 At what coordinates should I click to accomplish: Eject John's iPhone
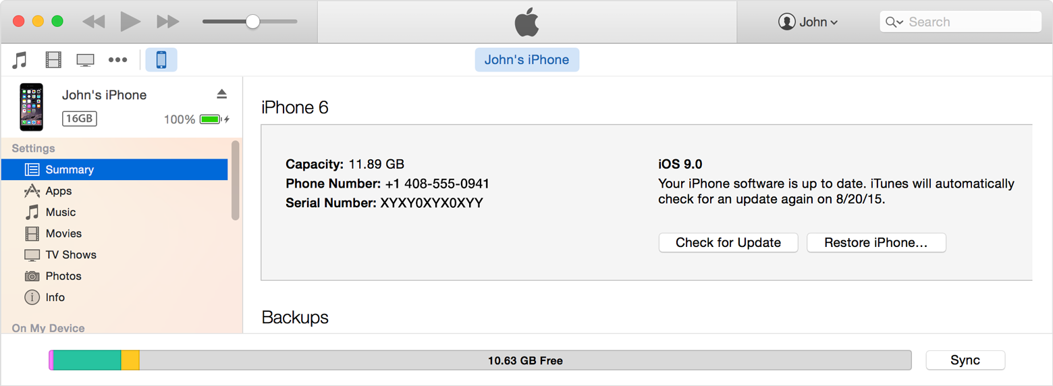pyautogui.click(x=221, y=94)
